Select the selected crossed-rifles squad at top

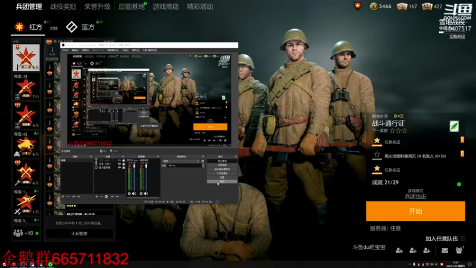click(26, 57)
